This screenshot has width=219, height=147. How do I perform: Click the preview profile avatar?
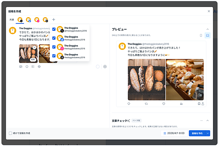[x=122, y=46]
